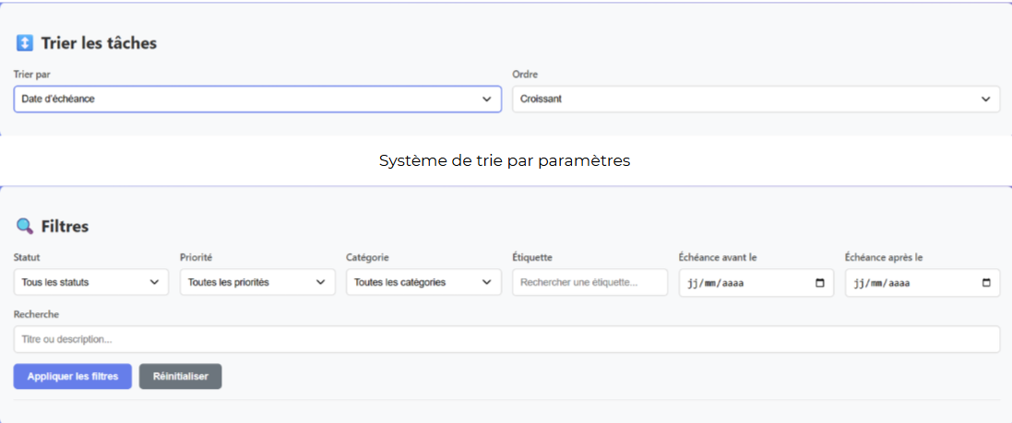Open the Priorité dropdown 'Toutes les priorités'
This screenshot has height=423, width=1012.
tap(257, 282)
